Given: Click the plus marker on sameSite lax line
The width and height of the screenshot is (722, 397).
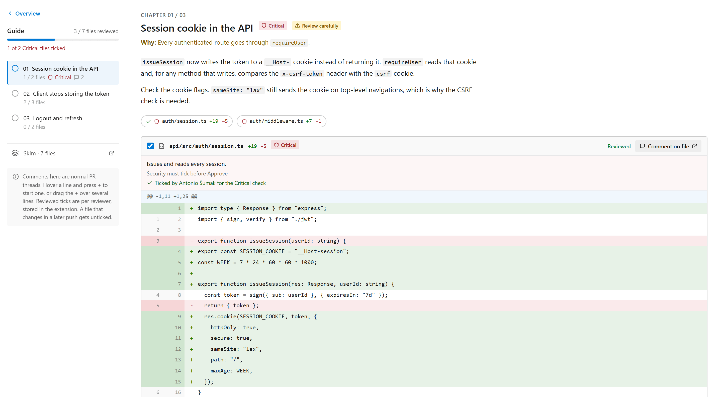Looking at the screenshot, I should tap(192, 349).
